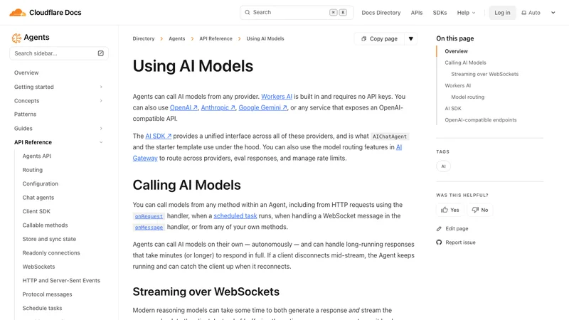Click the onMessage code link

(x=149, y=228)
